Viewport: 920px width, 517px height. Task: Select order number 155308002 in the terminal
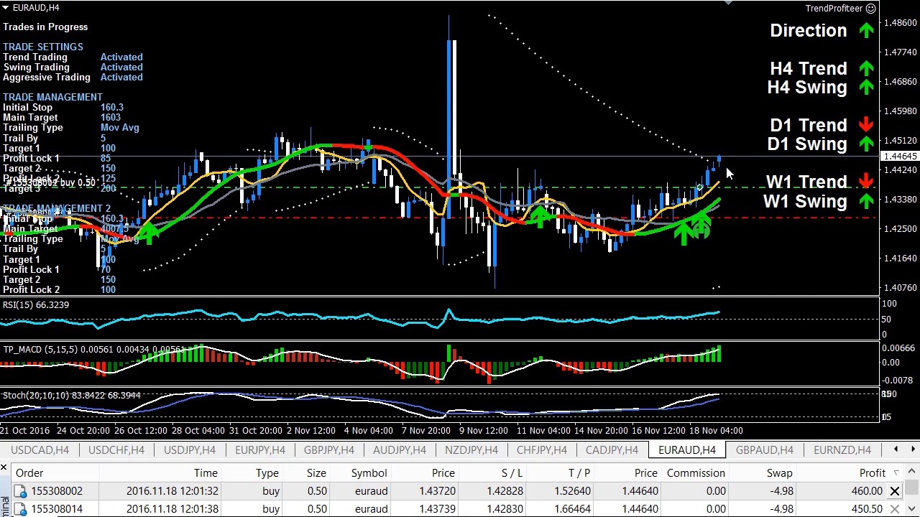tap(57, 491)
